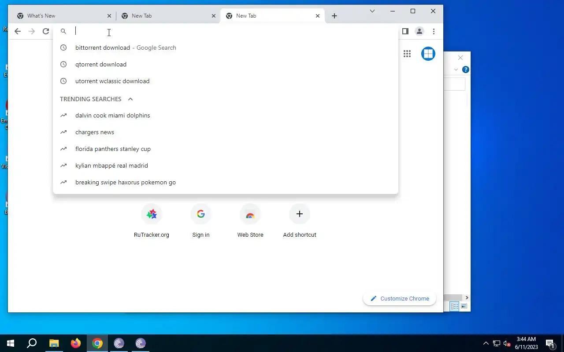
Task: Click the Customize Chrome button
Action: (x=400, y=298)
